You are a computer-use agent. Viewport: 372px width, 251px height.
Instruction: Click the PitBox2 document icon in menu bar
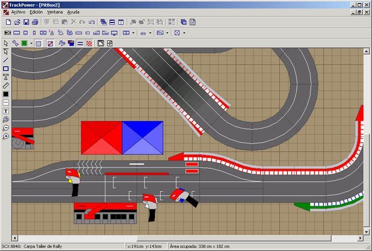(6, 12)
